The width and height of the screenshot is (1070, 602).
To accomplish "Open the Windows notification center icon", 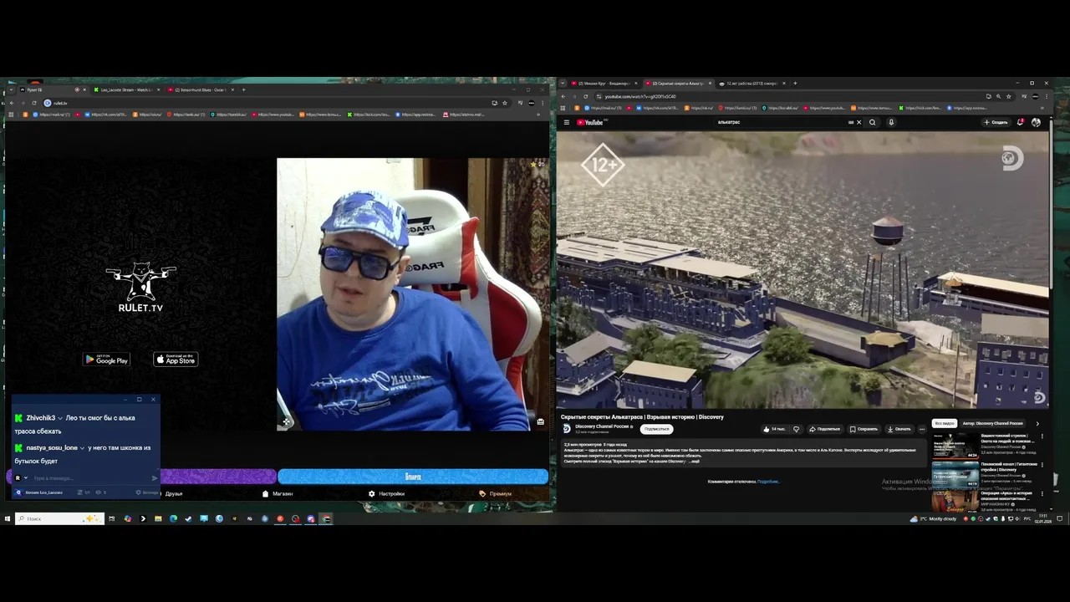I will [x=1060, y=519].
